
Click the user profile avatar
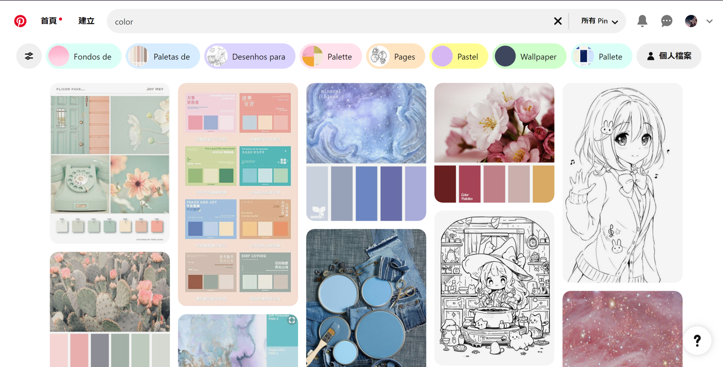pos(691,21)
